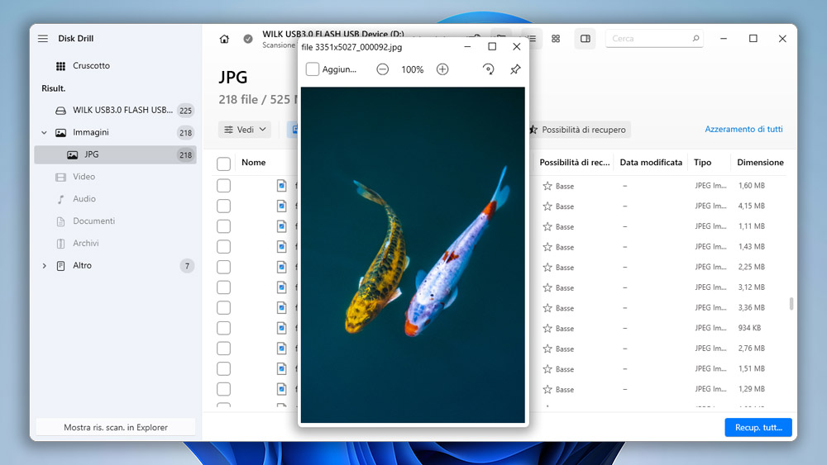Tick the checkbox for the 1,11 MB file
Screen dimensions: 827x465
point(223,226)
